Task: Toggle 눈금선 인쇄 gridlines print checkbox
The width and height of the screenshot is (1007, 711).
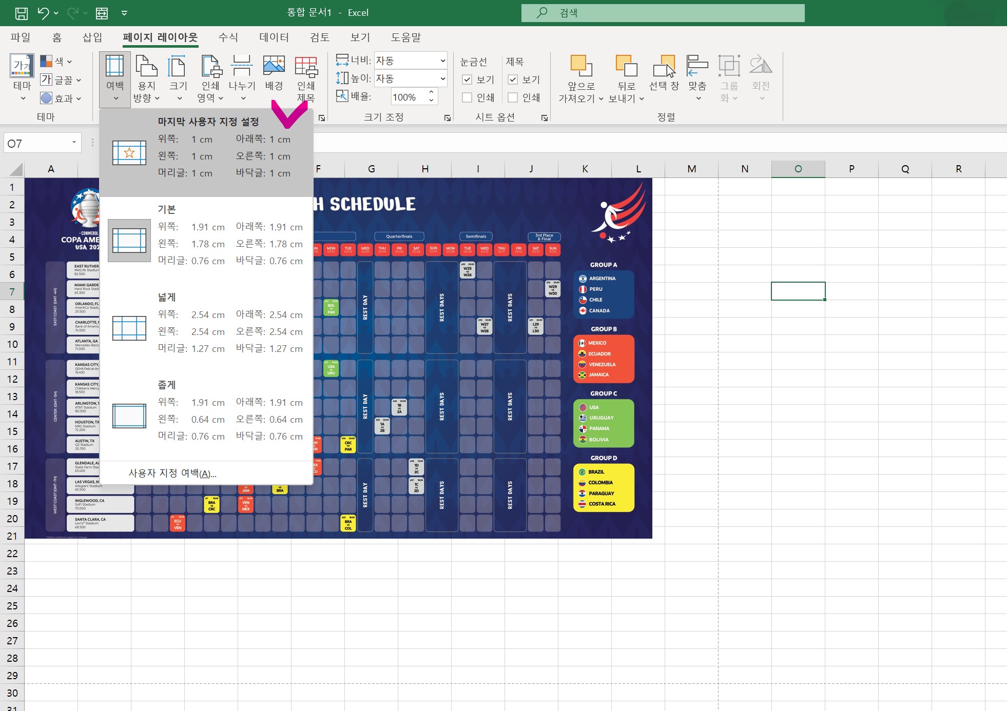Action: point(467,97)
